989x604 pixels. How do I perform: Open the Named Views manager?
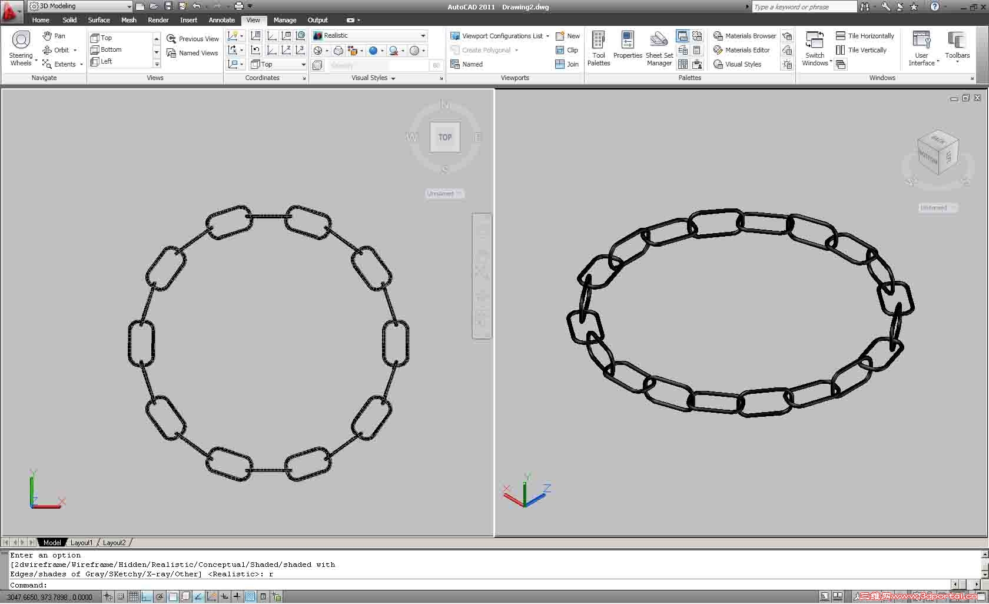[193, 53]
